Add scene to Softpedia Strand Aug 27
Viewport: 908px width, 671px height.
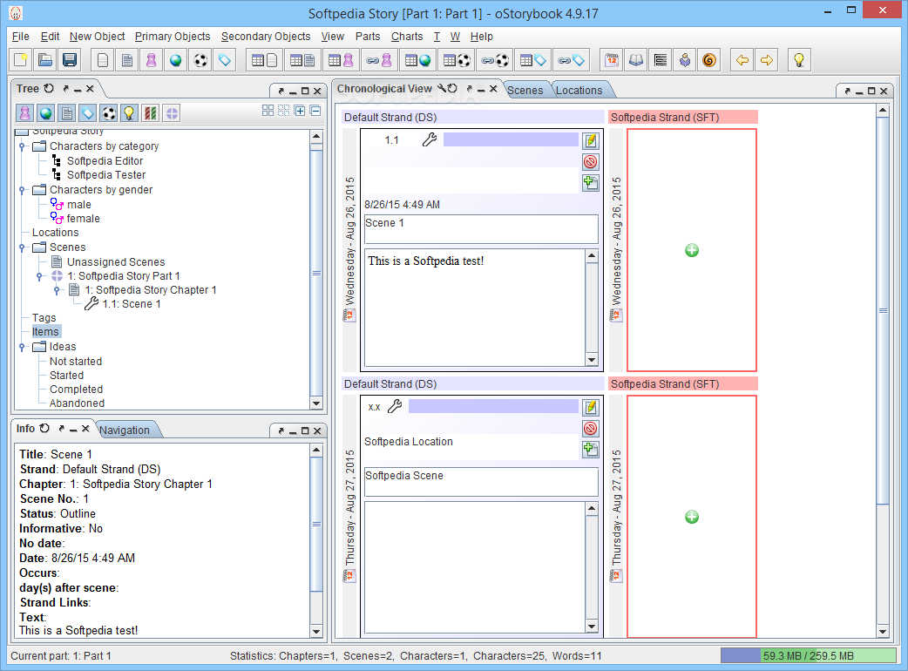pyautogui.click(x=691, y=517)
